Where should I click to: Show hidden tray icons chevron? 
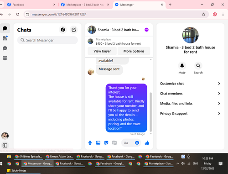[178, 163]
